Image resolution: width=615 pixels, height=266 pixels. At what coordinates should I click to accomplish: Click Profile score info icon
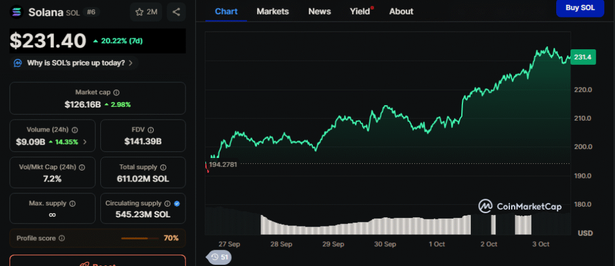click(x=61, y=238)
